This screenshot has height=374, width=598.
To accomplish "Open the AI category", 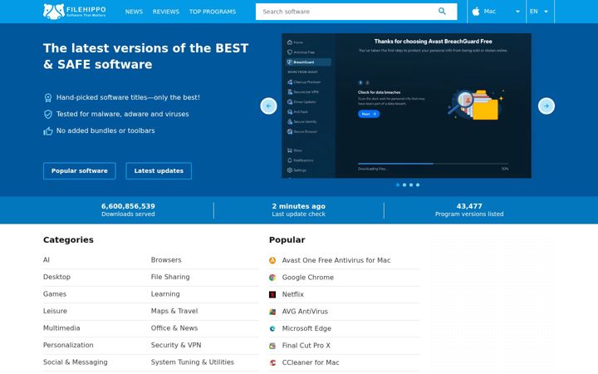I will tap(47, 260).
